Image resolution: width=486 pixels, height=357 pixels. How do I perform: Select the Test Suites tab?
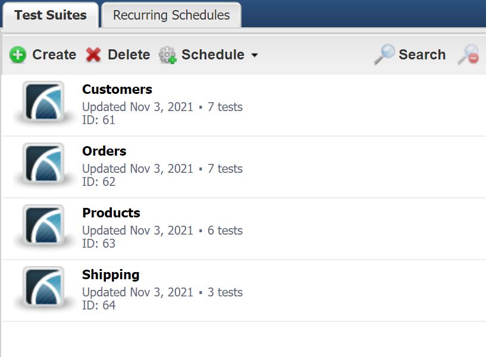[x=50, y=15]
